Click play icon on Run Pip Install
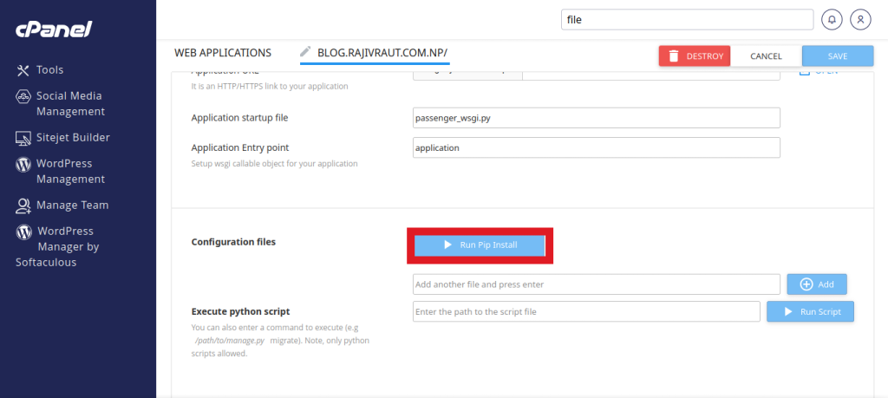Viewport: 888px width, 398px height. [x=447, y=245]
